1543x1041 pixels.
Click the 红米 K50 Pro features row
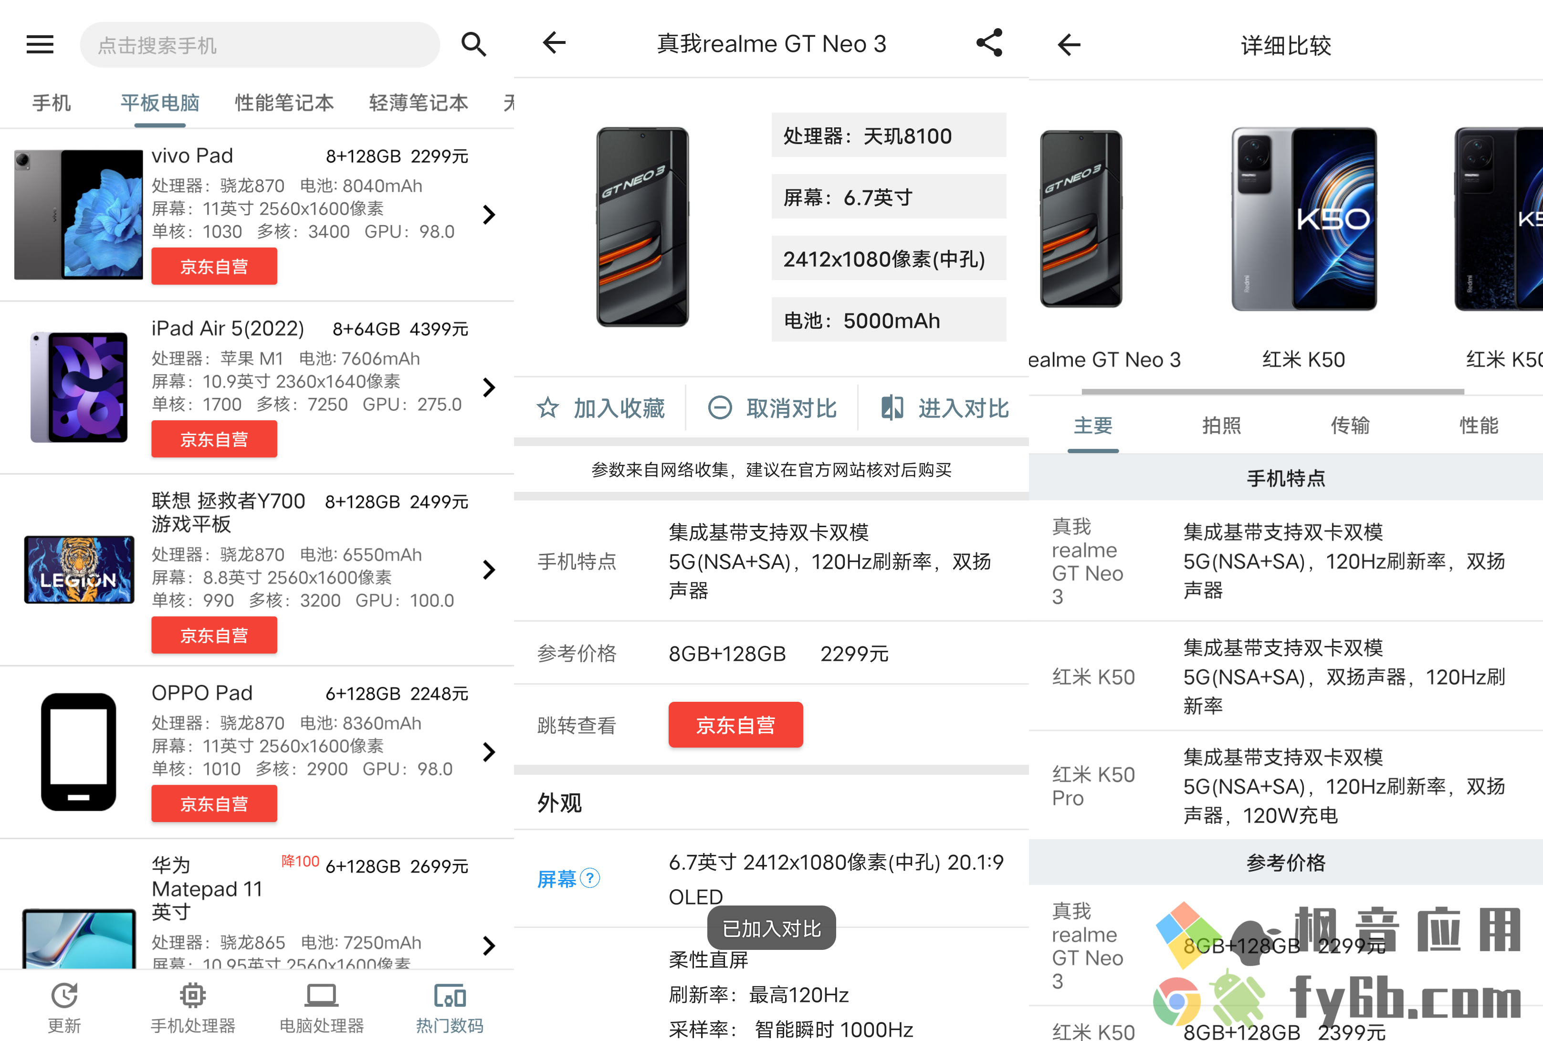pyautogui.click(x=1285, y=786)
